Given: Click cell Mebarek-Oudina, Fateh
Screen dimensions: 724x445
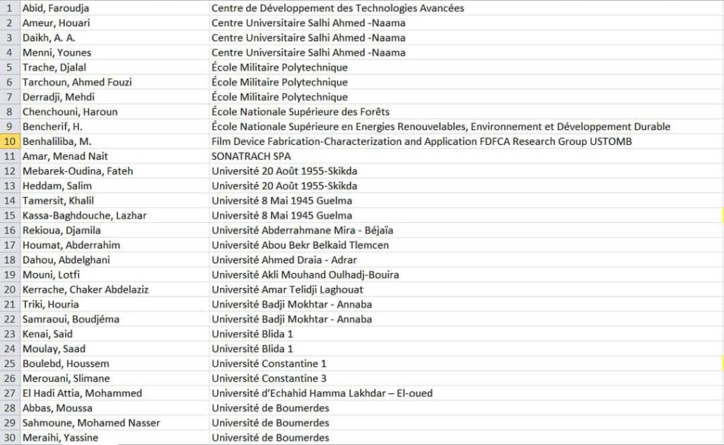Looking at the screenshot, I should 115,171.
